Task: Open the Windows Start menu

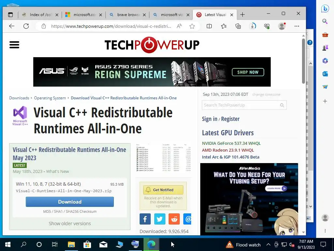Action: tap(8, 244)
